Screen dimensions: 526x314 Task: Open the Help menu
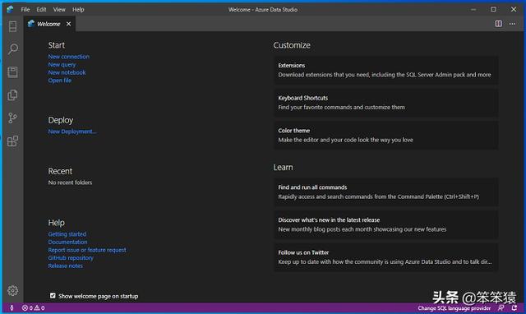tap(78, 9)
